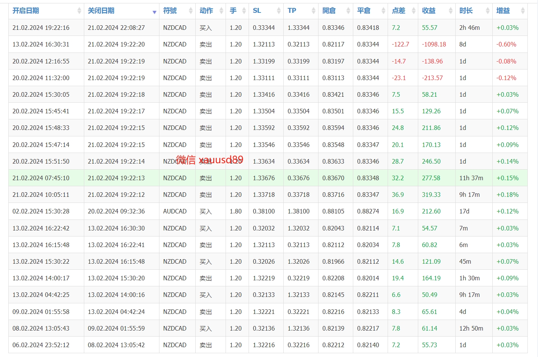Sort table by 符號 column arrows
Image resolution: width=538 pixels, height=357 pixels.
click(190, 11)
